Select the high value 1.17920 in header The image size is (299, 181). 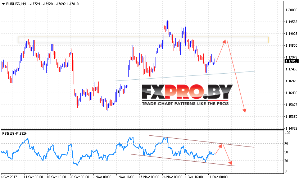pos(47,4)
